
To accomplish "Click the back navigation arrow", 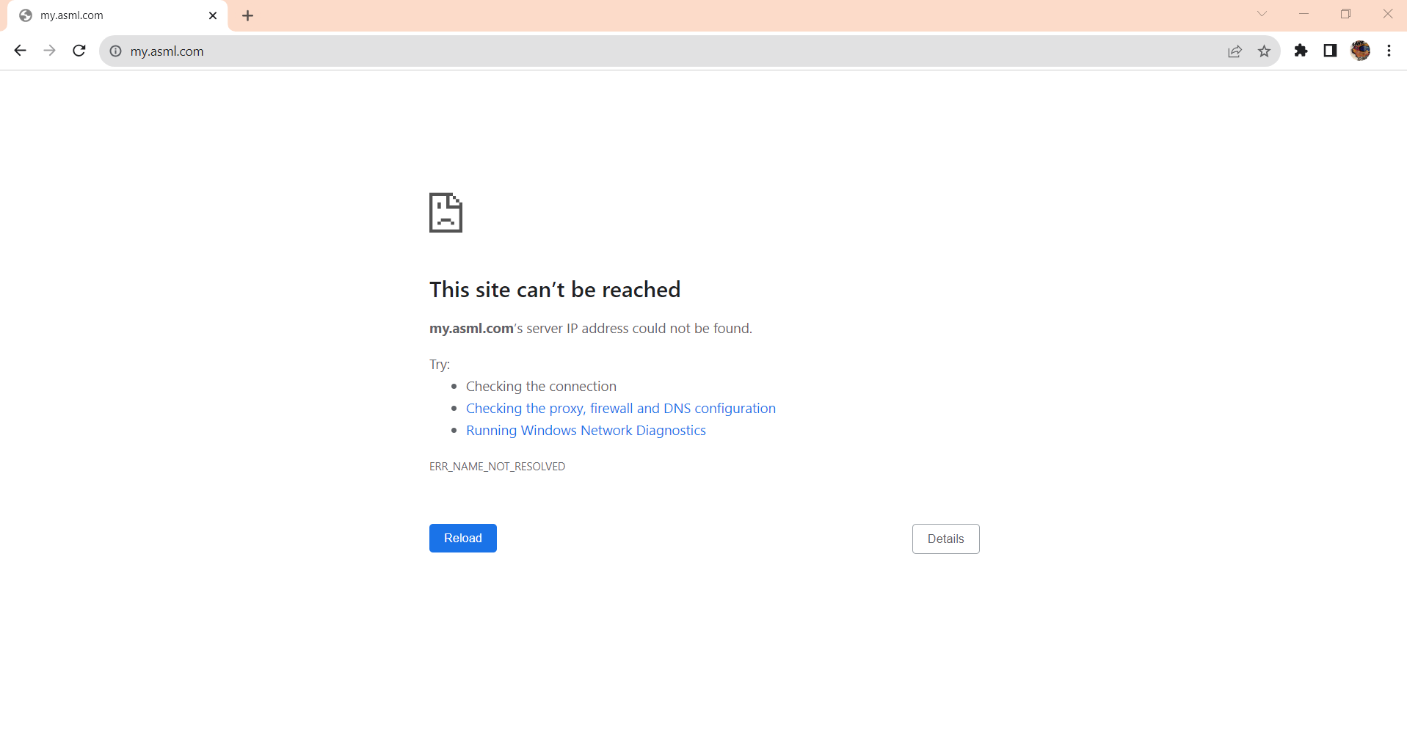I will click(20, 51).
